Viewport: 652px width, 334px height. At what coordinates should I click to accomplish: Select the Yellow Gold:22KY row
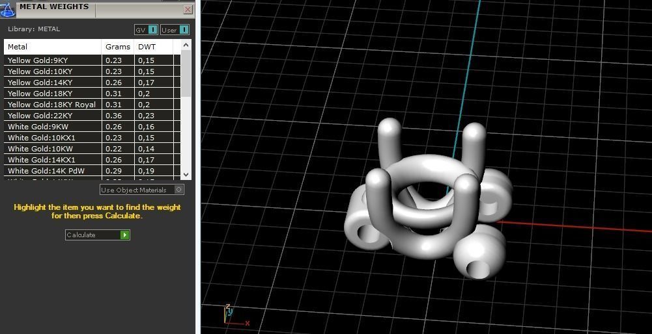tap(92, 116)
